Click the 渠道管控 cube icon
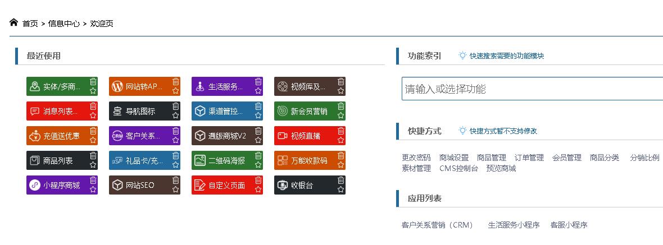 pos(199,112)
